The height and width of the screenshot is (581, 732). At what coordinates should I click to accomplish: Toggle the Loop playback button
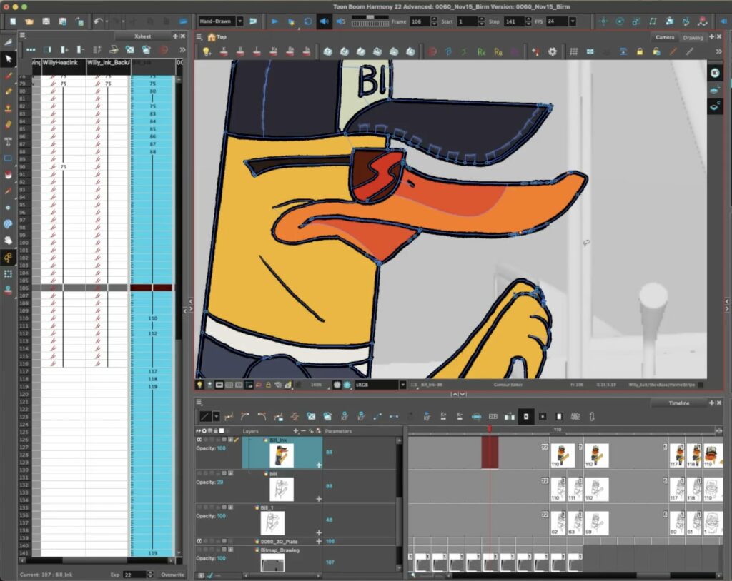coord(307,21)
